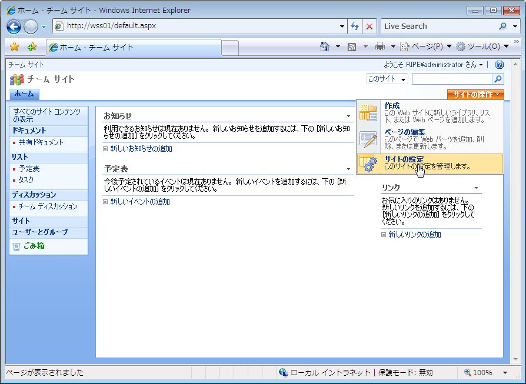Viewport: 526px width, 384px height.
Task: Click the scrollbar up arrow of the page
Action: point(515,64)
